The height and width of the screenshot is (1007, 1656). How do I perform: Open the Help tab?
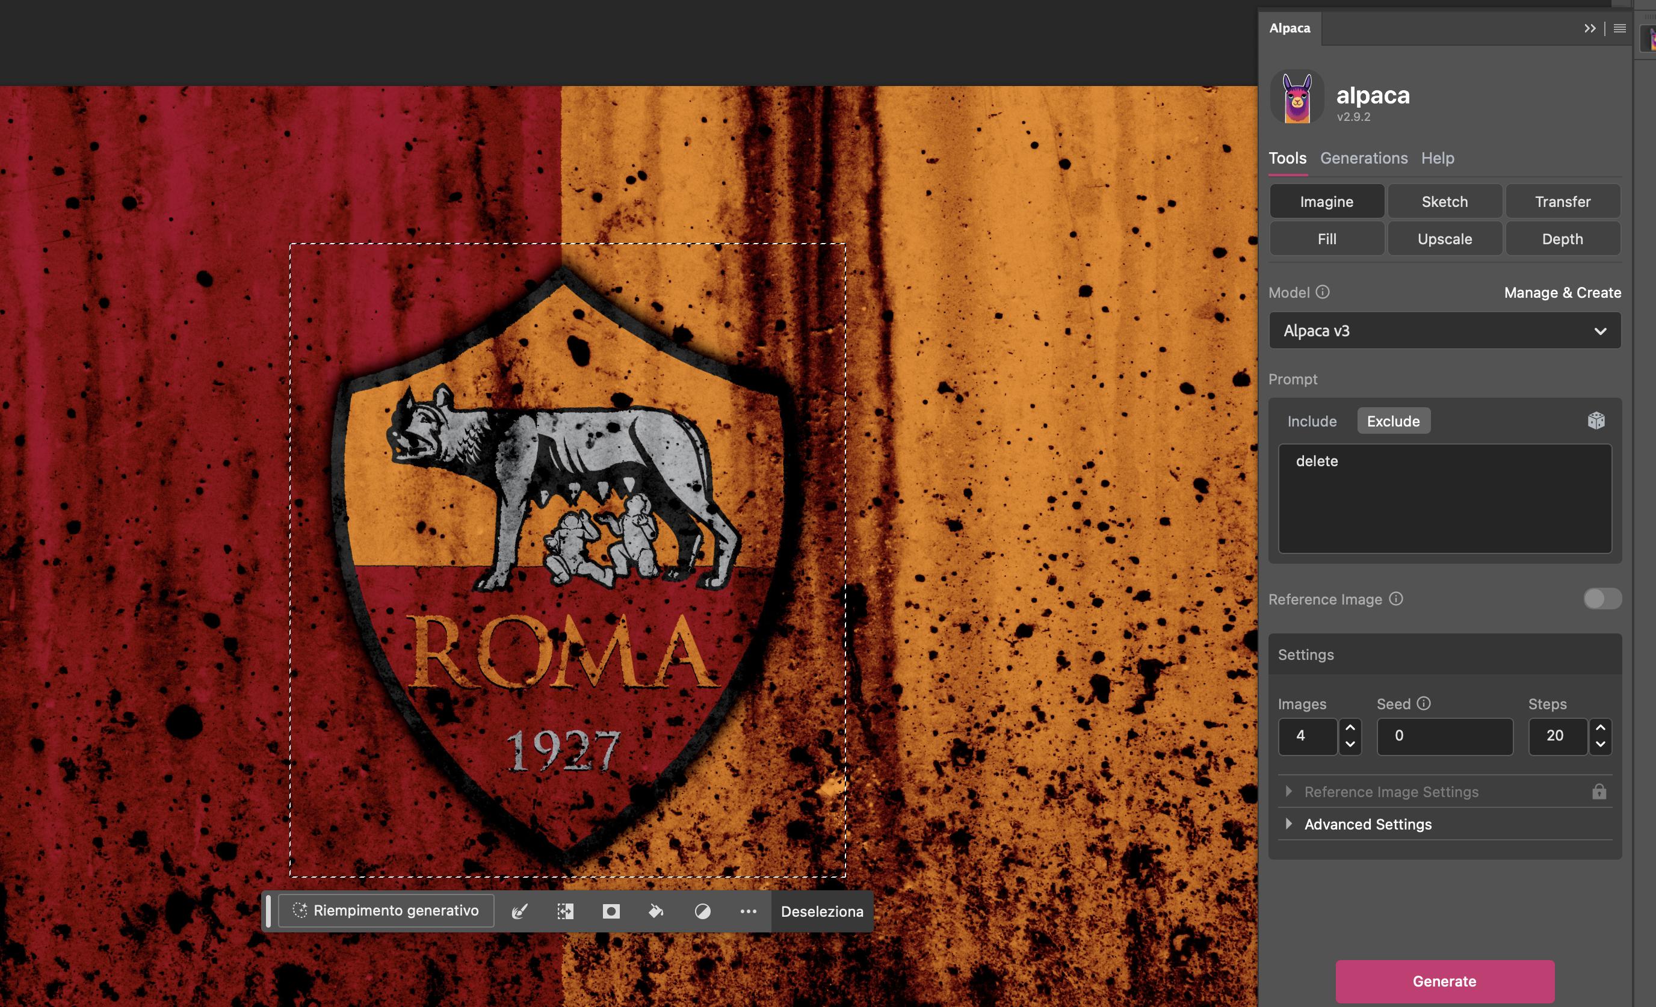1438,158
